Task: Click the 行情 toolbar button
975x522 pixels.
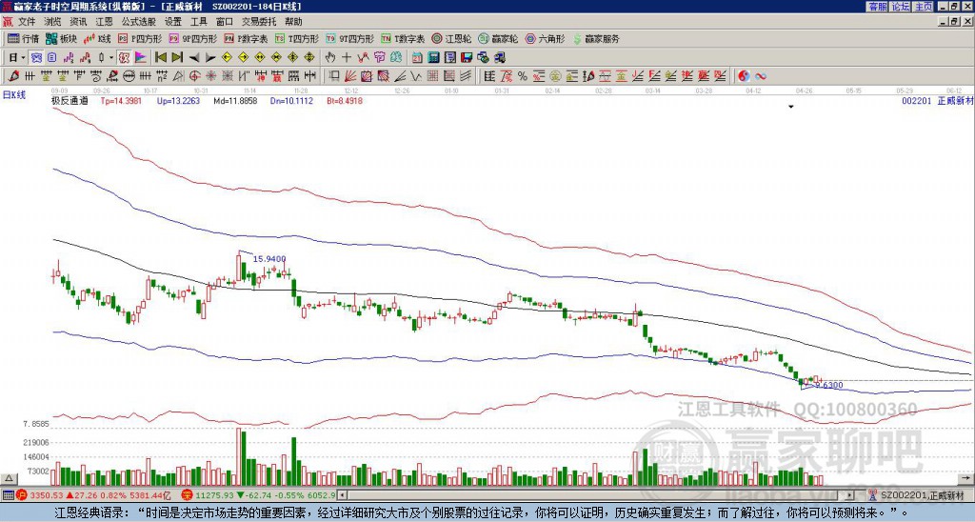Action: pos(24,38)
